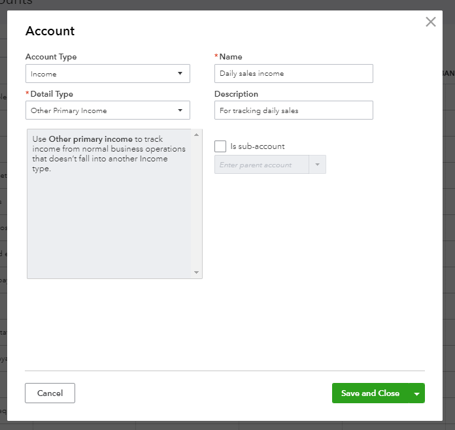Expand the Save and Close options arrow

click(x=416, y=393)
